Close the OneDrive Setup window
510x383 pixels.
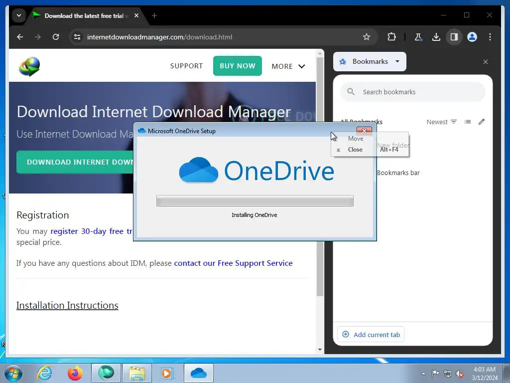click(364, 131)
